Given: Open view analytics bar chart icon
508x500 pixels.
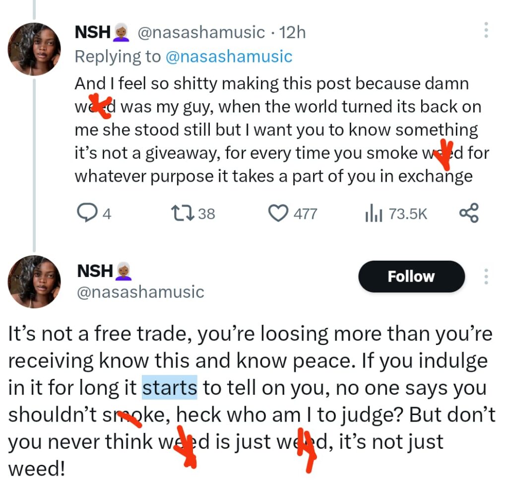Looking at the screenshot, I should (374, 214).
